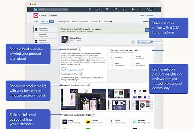The height and width of the screenshot is (129, 193).
Task: Click the Download now button
Action: click(x=145, y=42)
